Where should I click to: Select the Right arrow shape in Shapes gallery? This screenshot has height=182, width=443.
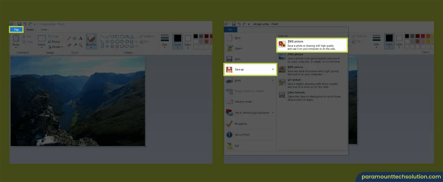[x=122, y=42]
